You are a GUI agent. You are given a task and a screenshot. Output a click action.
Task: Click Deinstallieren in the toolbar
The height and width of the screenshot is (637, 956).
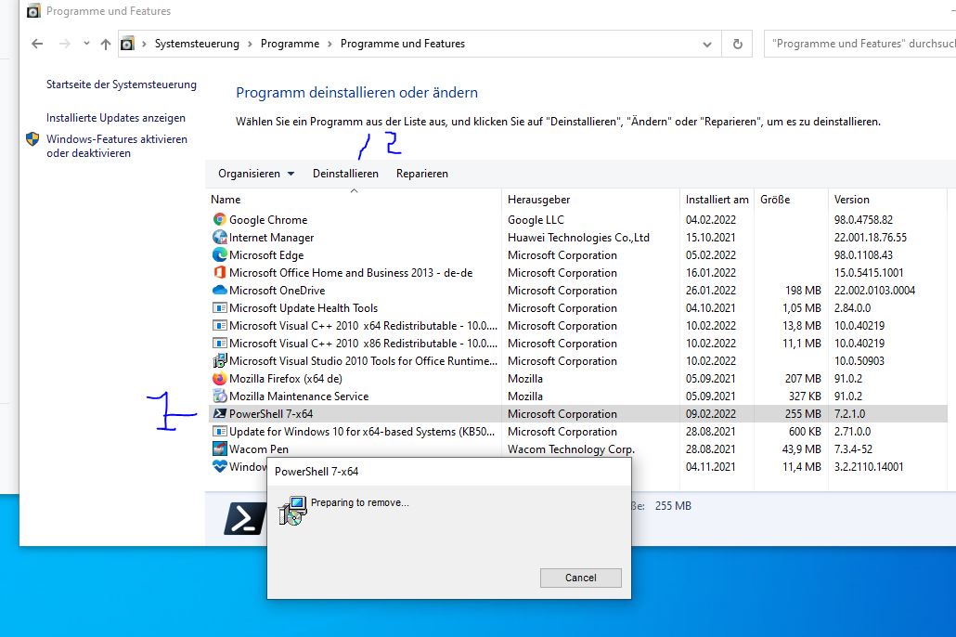click(345, 174)
